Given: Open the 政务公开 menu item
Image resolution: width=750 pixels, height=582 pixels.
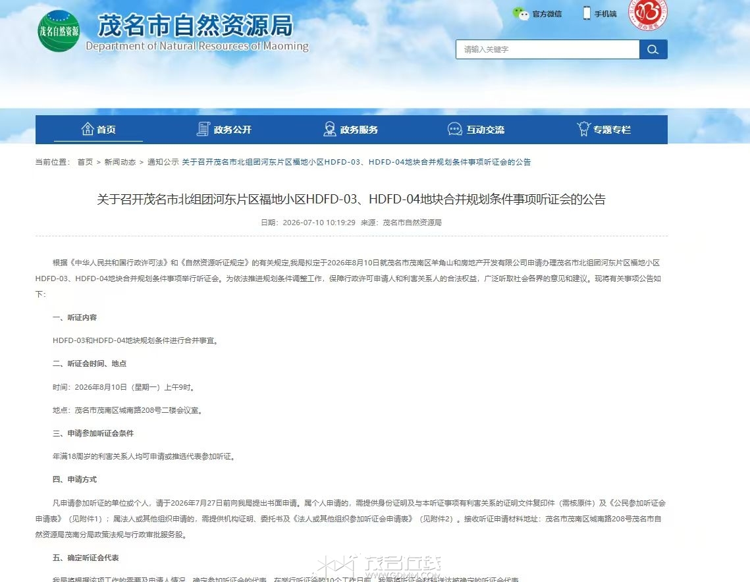Looking at the screenshot, I should 232,130.
